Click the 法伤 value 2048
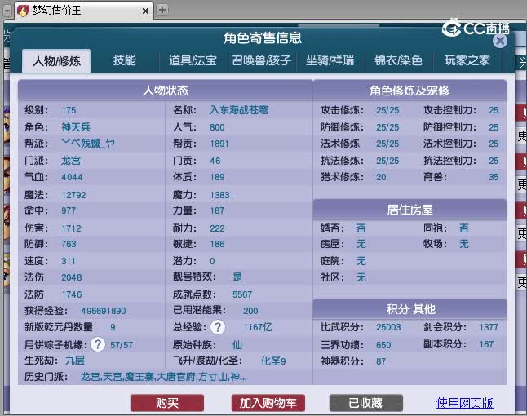This screenshot has width=527, height=416. [x=72, y=277]
